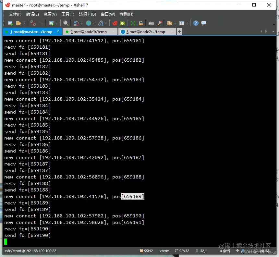Click the window layout panes icon
The image size is (279, 257).
tap(182, 23)
